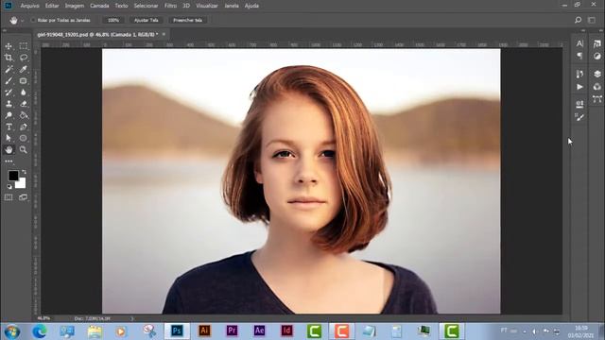
Task: Select the rectangle-shaped tool beside the Brush tool
Action: coord(23,81)
